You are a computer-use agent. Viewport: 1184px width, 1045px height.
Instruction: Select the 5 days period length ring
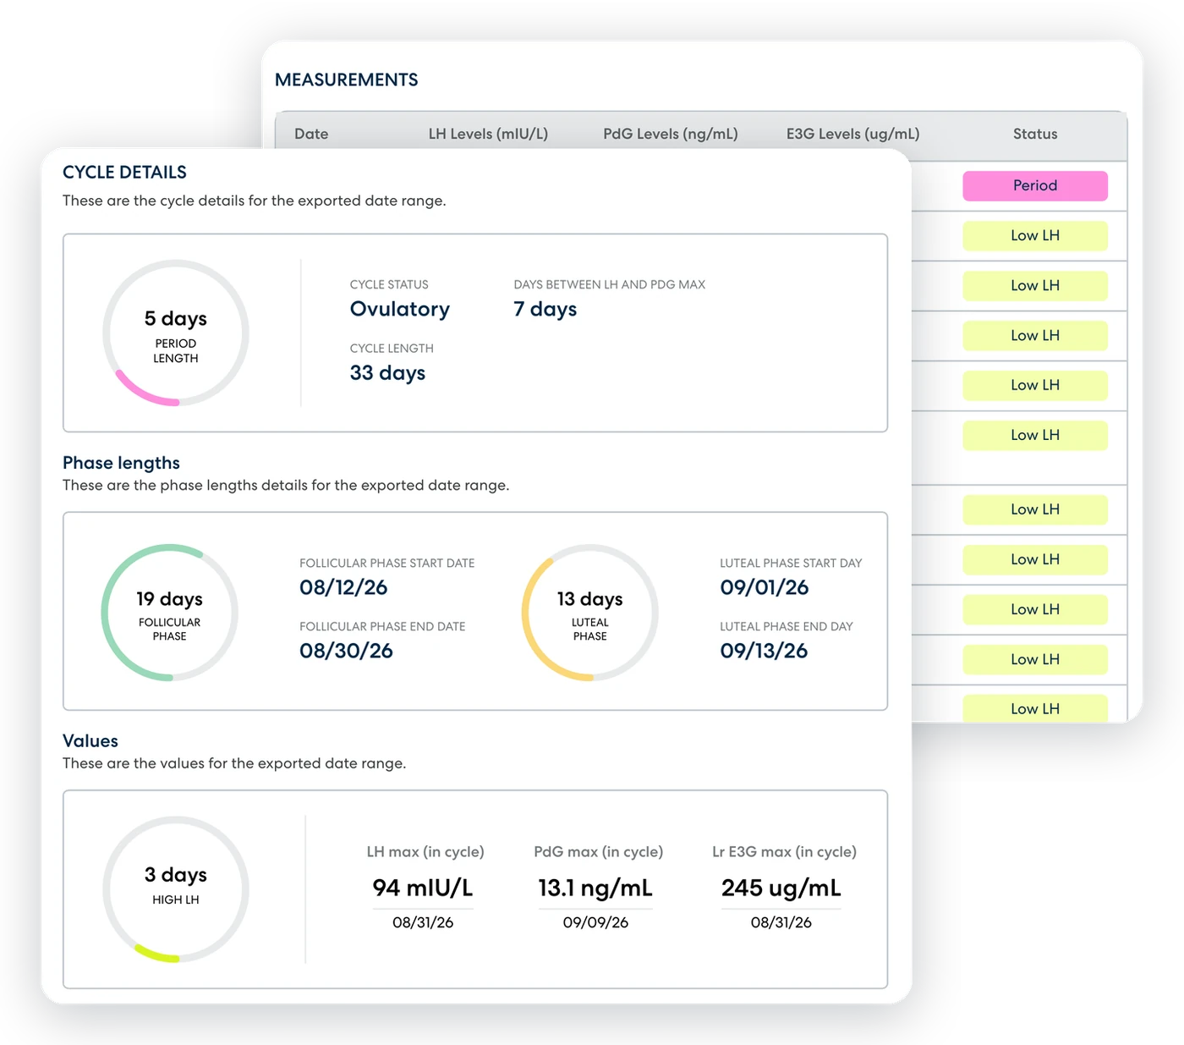pyautogui.click(x=176, y=333)
